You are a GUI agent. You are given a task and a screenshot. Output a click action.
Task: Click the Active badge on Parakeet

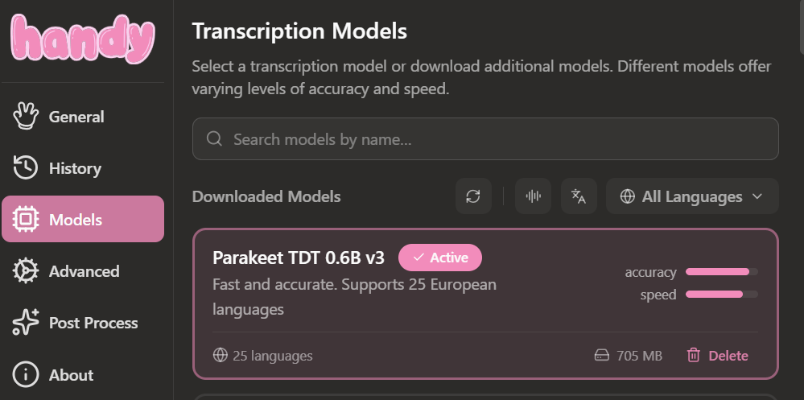pyautogui.click(x=440, y=258)
